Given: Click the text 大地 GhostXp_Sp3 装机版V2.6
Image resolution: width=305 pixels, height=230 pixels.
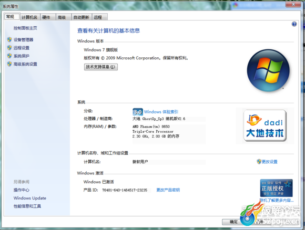Looking at the screenshot, I should tap(159, 119).
